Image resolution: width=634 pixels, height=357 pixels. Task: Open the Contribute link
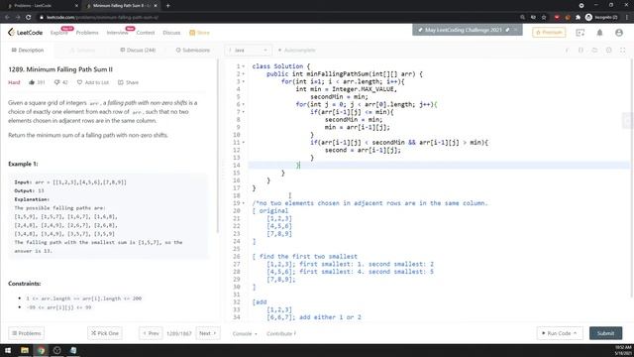[x=281, y=333]
